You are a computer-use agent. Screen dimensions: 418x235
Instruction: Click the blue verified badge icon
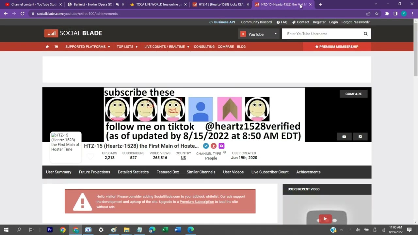206,146
